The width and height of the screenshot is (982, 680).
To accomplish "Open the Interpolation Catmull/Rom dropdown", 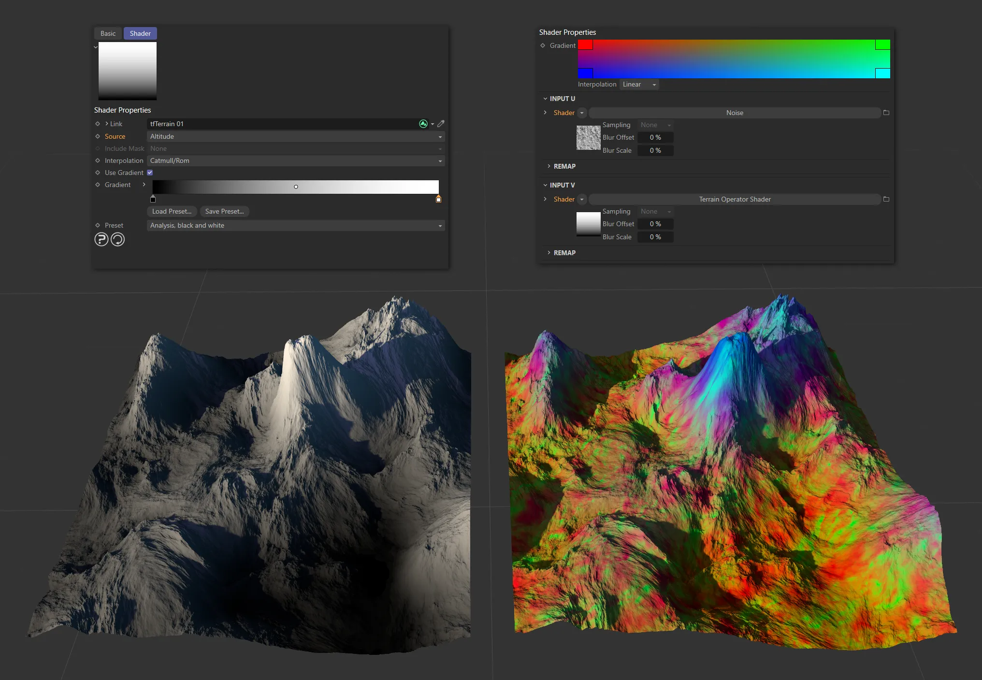I will tap(295, 160).
